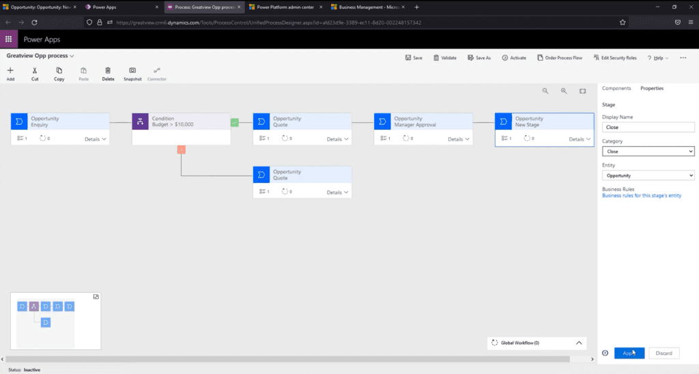The height and width of the screenshot is (374, 699).
Task: Fit the canvas to screen
Action: tap(583, 91)
